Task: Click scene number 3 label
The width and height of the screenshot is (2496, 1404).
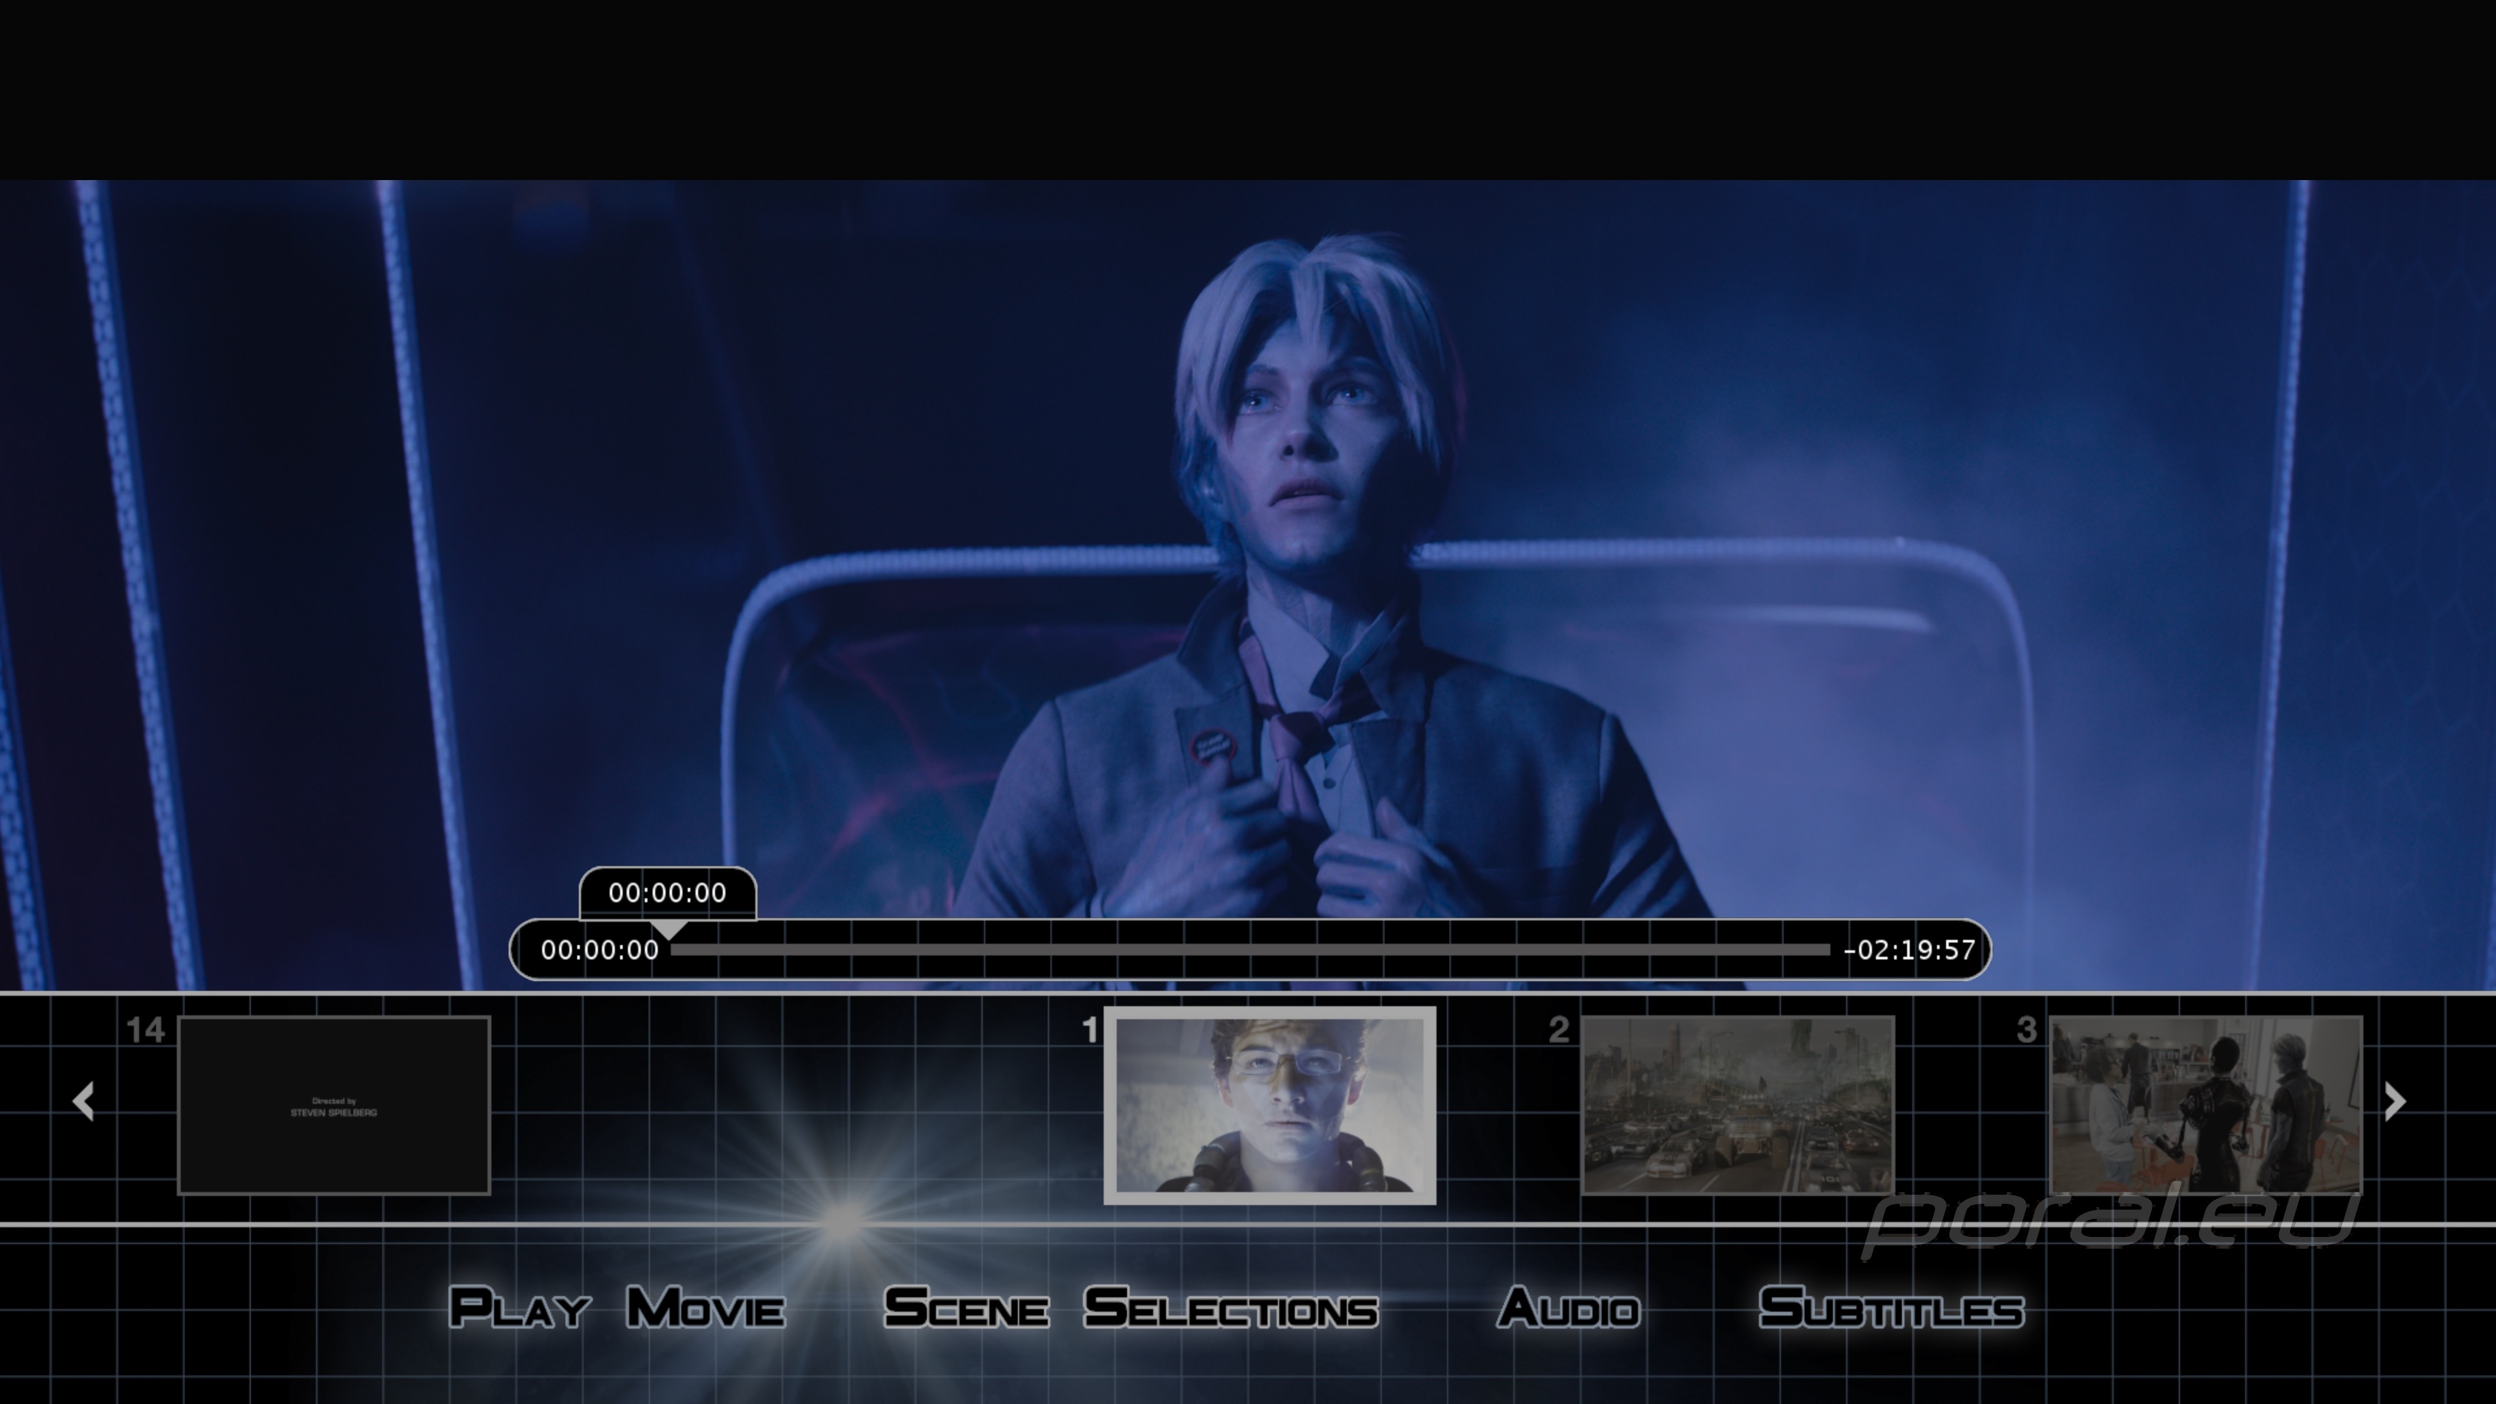Action: pyautogui.click(x=2027, y=1030)
